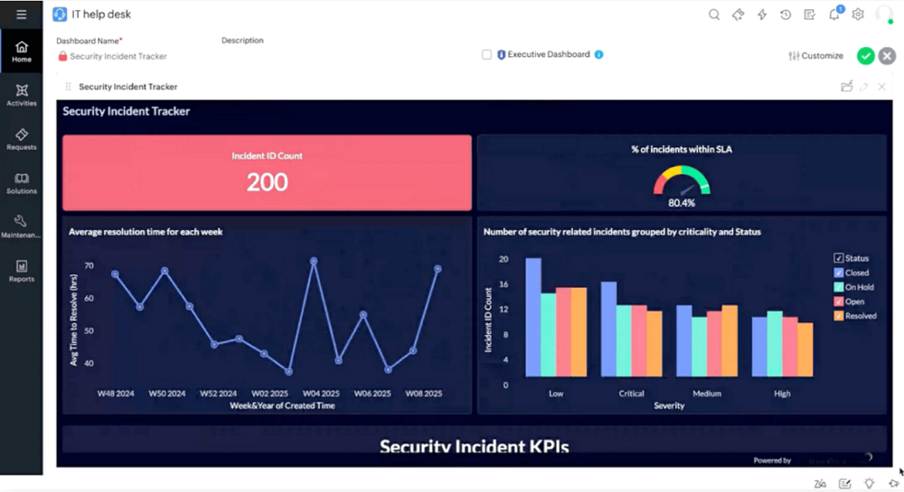Open the tasks checklist icon
Image resolution: width=904 pixels, height=492 pixels.
(809, 15)
